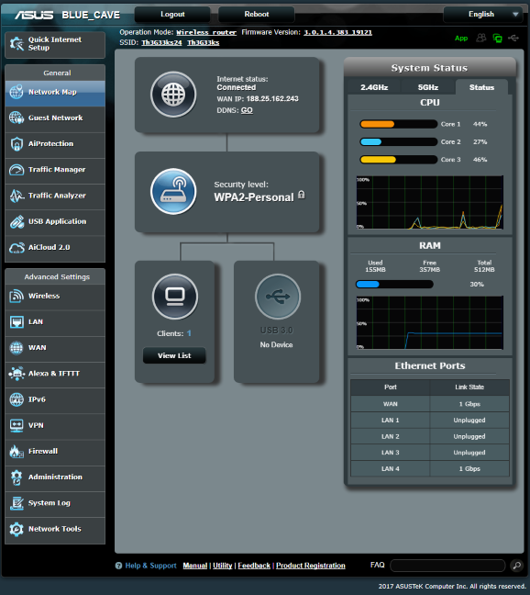Click the DDNS GO link
Screen dimensions: 530x595
click(x=247, y=110)
